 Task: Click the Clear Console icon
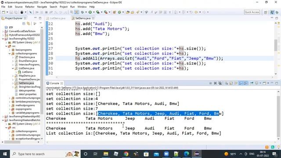227,83
